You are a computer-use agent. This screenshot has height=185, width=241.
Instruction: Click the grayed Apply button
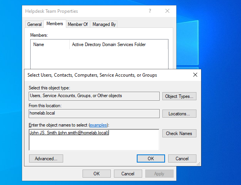pos(159,173)
